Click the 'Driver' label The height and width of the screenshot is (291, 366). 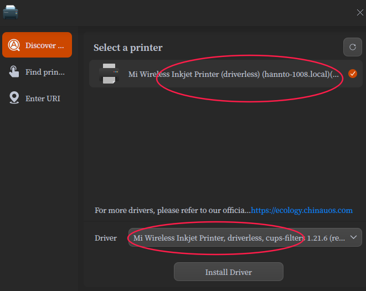point(106,238)
